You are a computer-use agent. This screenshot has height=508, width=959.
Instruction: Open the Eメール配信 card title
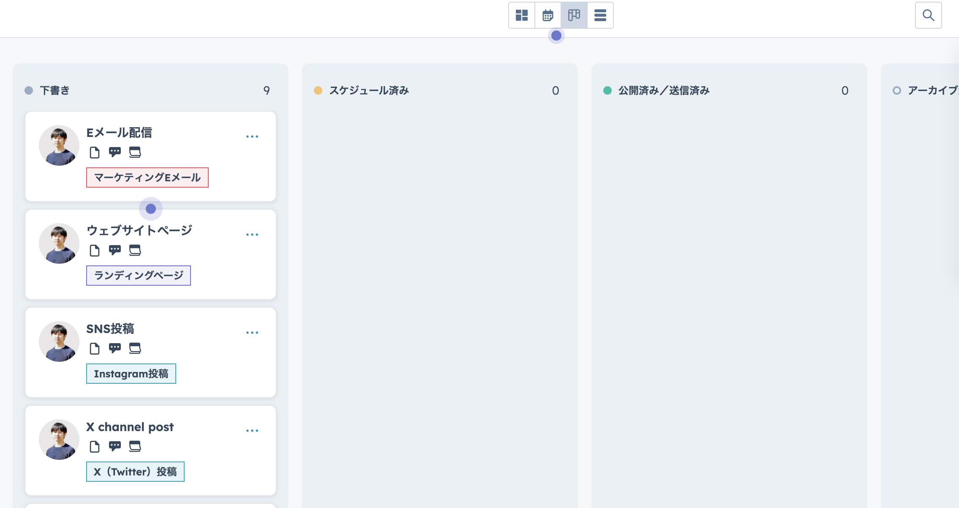pyautogui.click(x=119, y=133)
